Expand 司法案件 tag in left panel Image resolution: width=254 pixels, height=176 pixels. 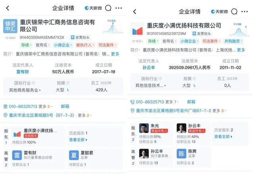pyautogui.click(x=107, y=45)
